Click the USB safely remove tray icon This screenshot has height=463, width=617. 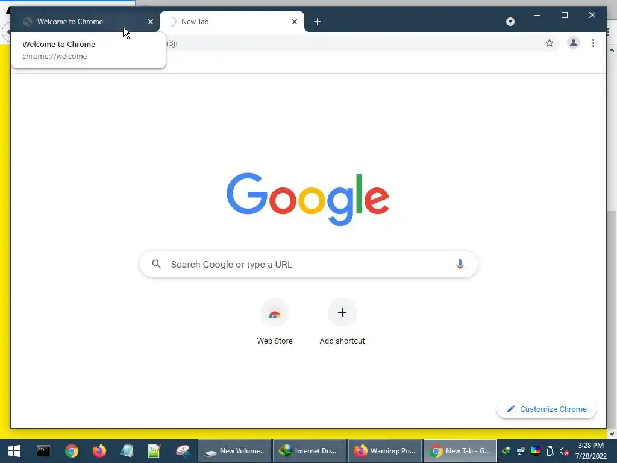[550, 451]
